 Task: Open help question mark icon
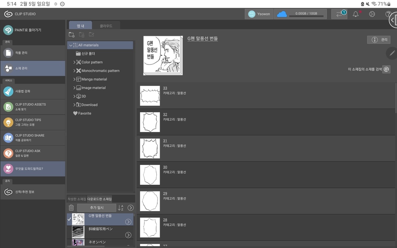point(388,14)
